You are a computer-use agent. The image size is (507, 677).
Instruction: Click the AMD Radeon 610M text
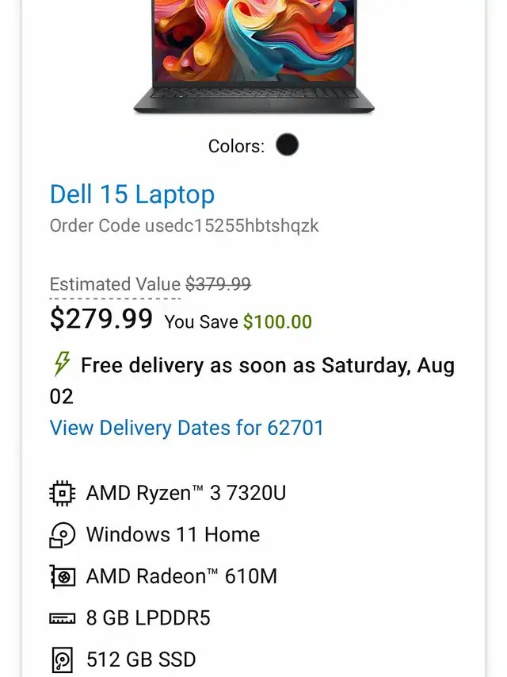181,576
